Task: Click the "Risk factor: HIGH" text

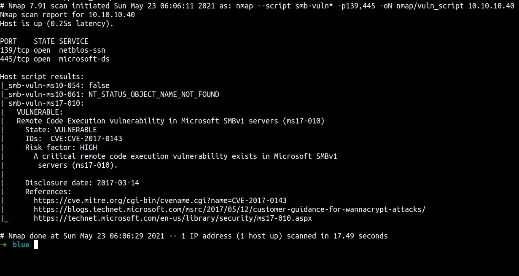Action: click(61, 147)
